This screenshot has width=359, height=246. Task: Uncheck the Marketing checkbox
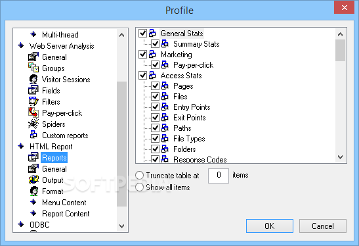coord(142,55)
